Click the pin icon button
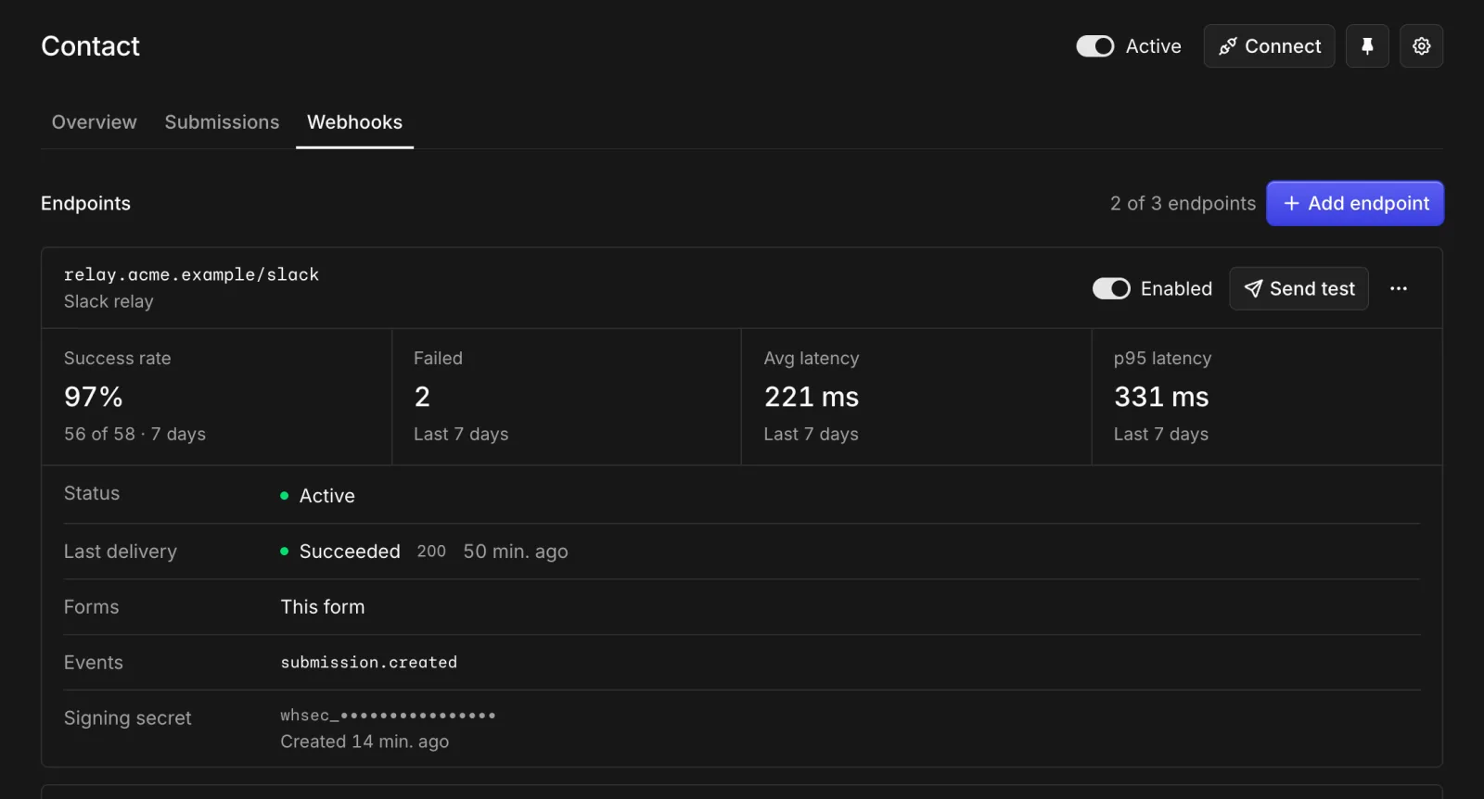The image size is (1484, 799). point(1367,46)
